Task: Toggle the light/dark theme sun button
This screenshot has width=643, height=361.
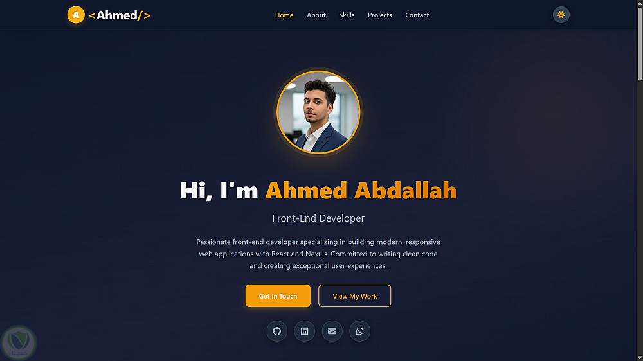Action: click(561, 15)
